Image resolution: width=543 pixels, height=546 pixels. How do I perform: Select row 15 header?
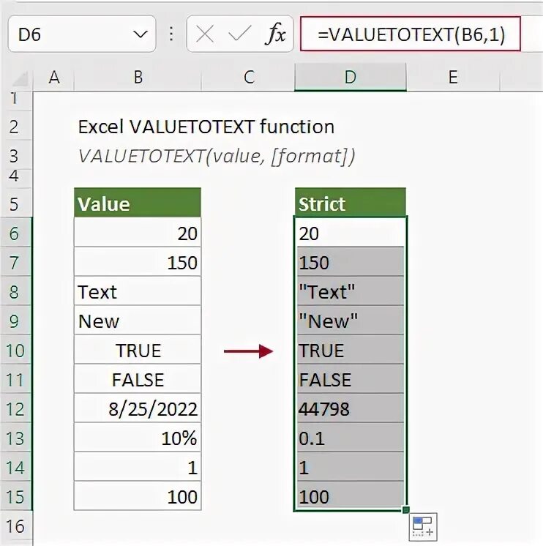pyautogui.click(x=16, y=495)
